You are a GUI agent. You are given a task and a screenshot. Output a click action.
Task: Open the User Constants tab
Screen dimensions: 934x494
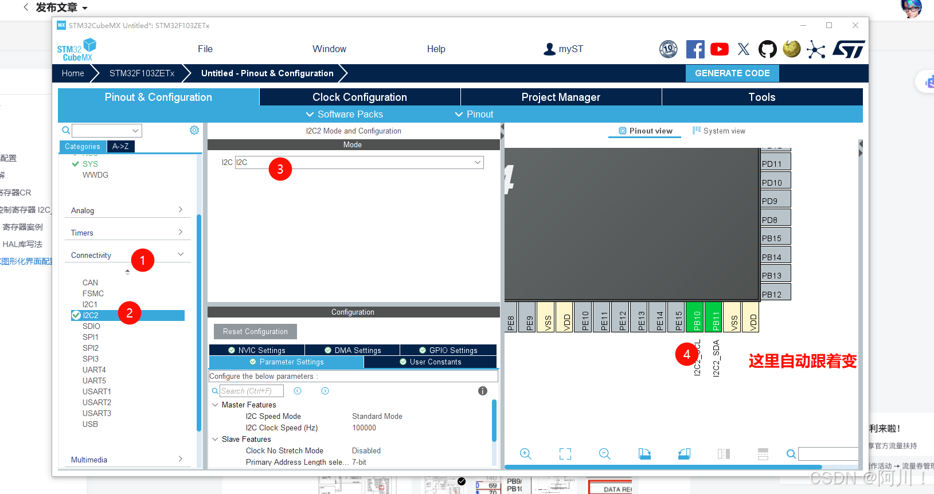431,362
